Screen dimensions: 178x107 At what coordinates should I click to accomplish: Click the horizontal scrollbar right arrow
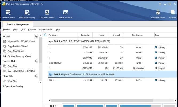(x=175, y=100)
